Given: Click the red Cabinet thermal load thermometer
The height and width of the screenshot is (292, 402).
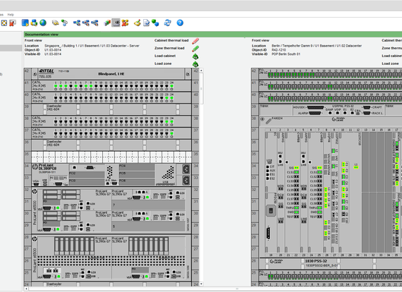Looking at the screenshot, I should point(195,41).
